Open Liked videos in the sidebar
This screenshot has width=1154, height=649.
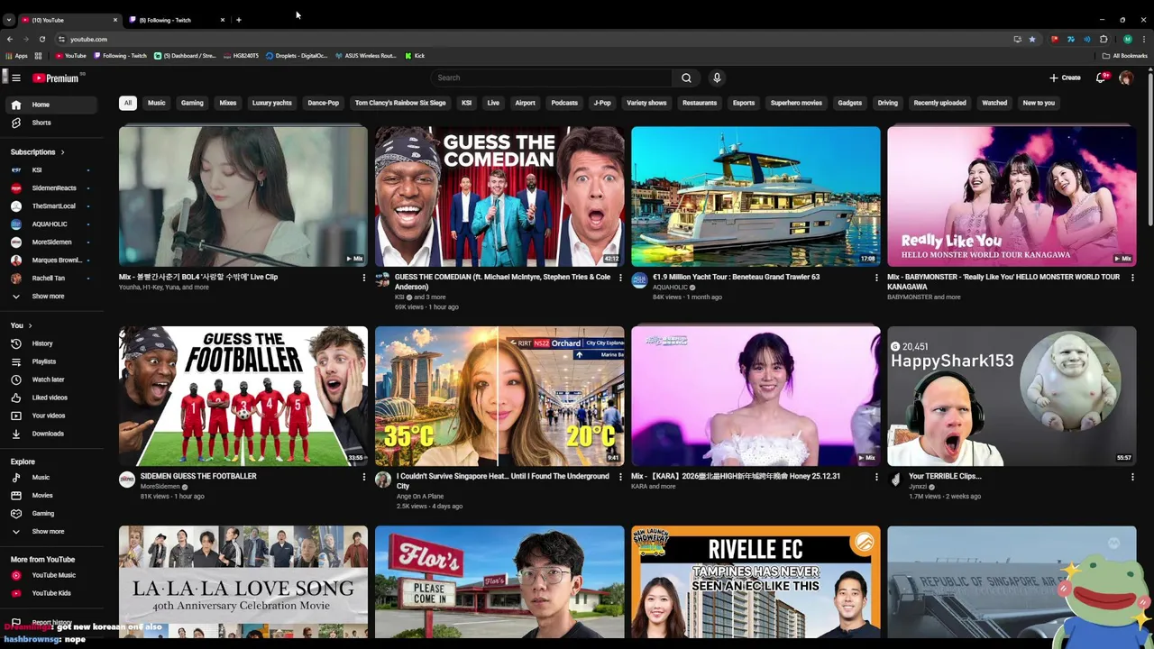(x=50, y=398)
